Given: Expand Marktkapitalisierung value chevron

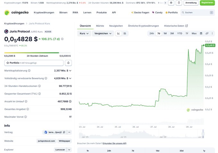Looking at the screenshot, I should (70, 71).
